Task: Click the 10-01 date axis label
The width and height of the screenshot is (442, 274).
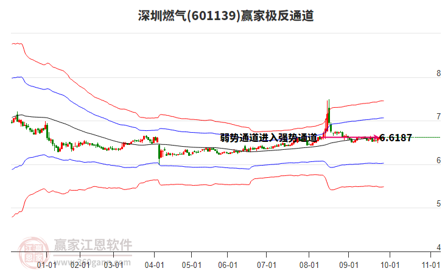Action: point(390,265)
